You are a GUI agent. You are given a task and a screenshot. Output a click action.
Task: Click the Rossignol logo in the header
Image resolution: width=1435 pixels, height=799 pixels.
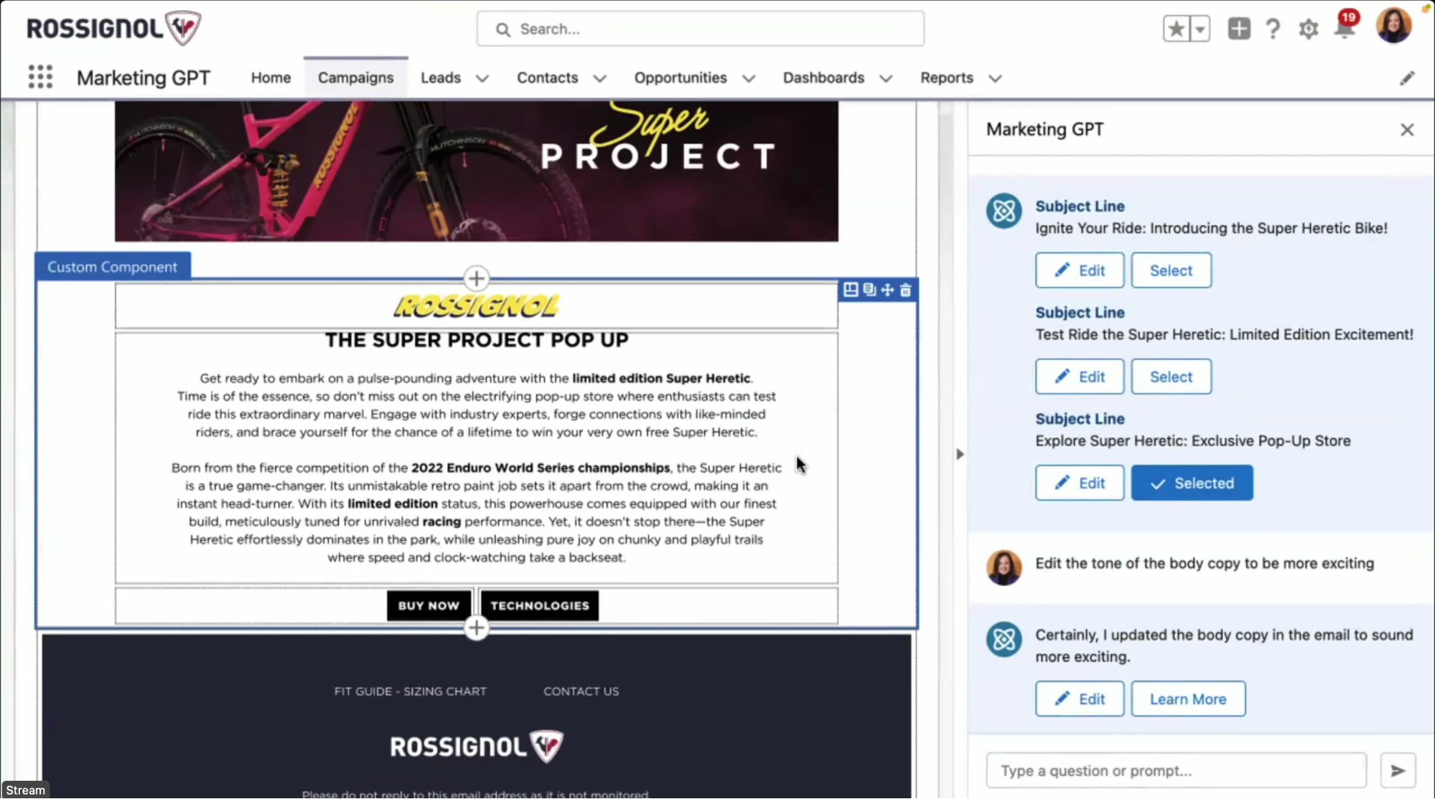tap(113, 28)
